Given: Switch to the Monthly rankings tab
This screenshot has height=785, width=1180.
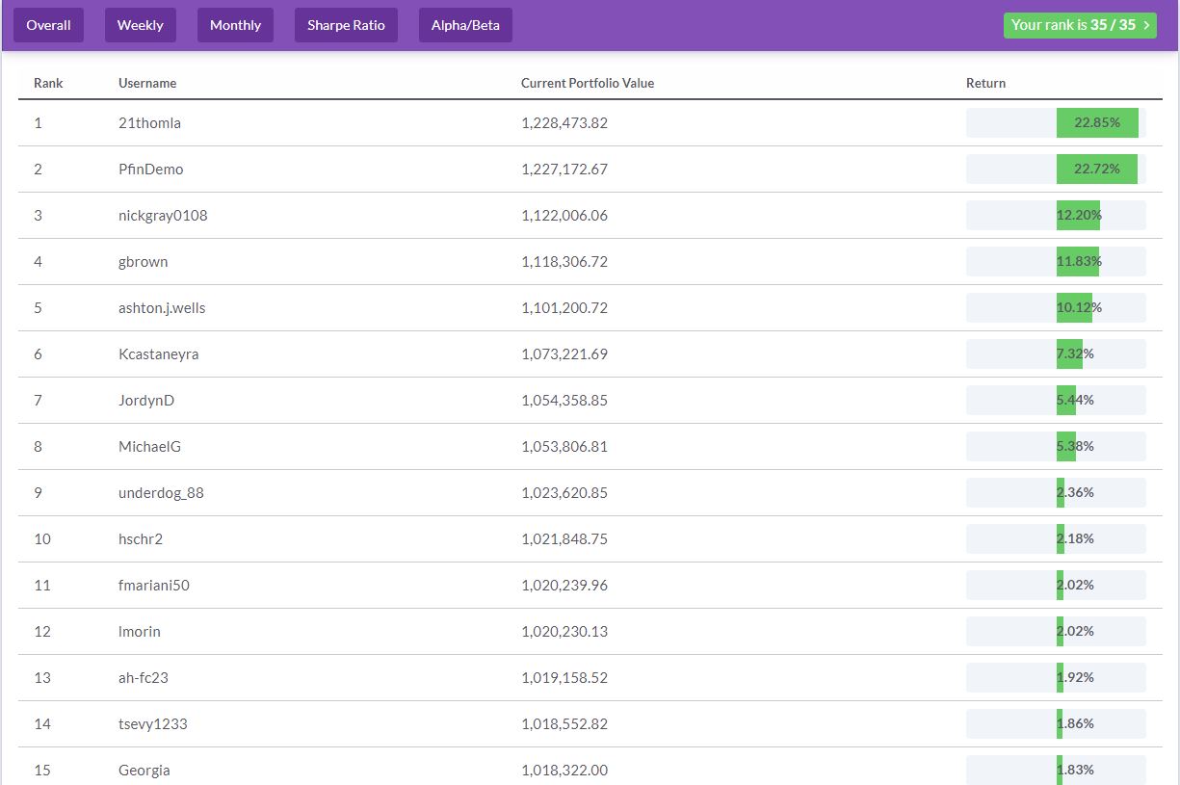Looking at the screenshot, I should (x=235, y=25).
